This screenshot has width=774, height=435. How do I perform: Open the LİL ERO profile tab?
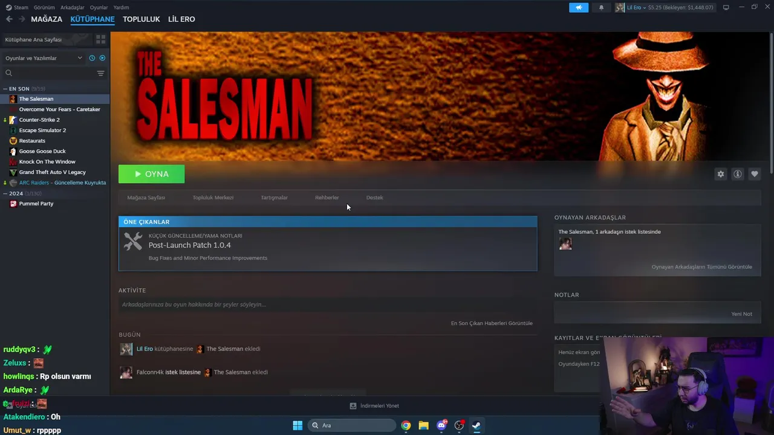pyautogui.click(x=181, y=19)
